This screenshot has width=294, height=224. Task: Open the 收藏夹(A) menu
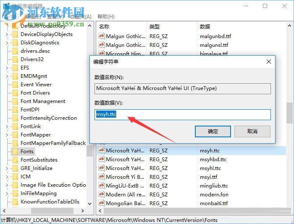tap(81, 17)
